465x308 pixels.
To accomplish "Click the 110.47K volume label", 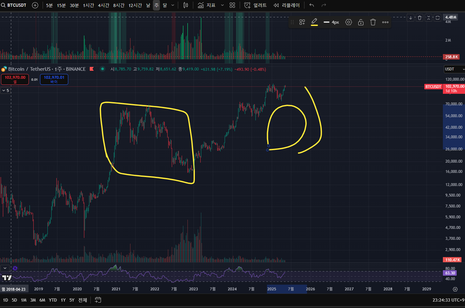I will point(453,260).
